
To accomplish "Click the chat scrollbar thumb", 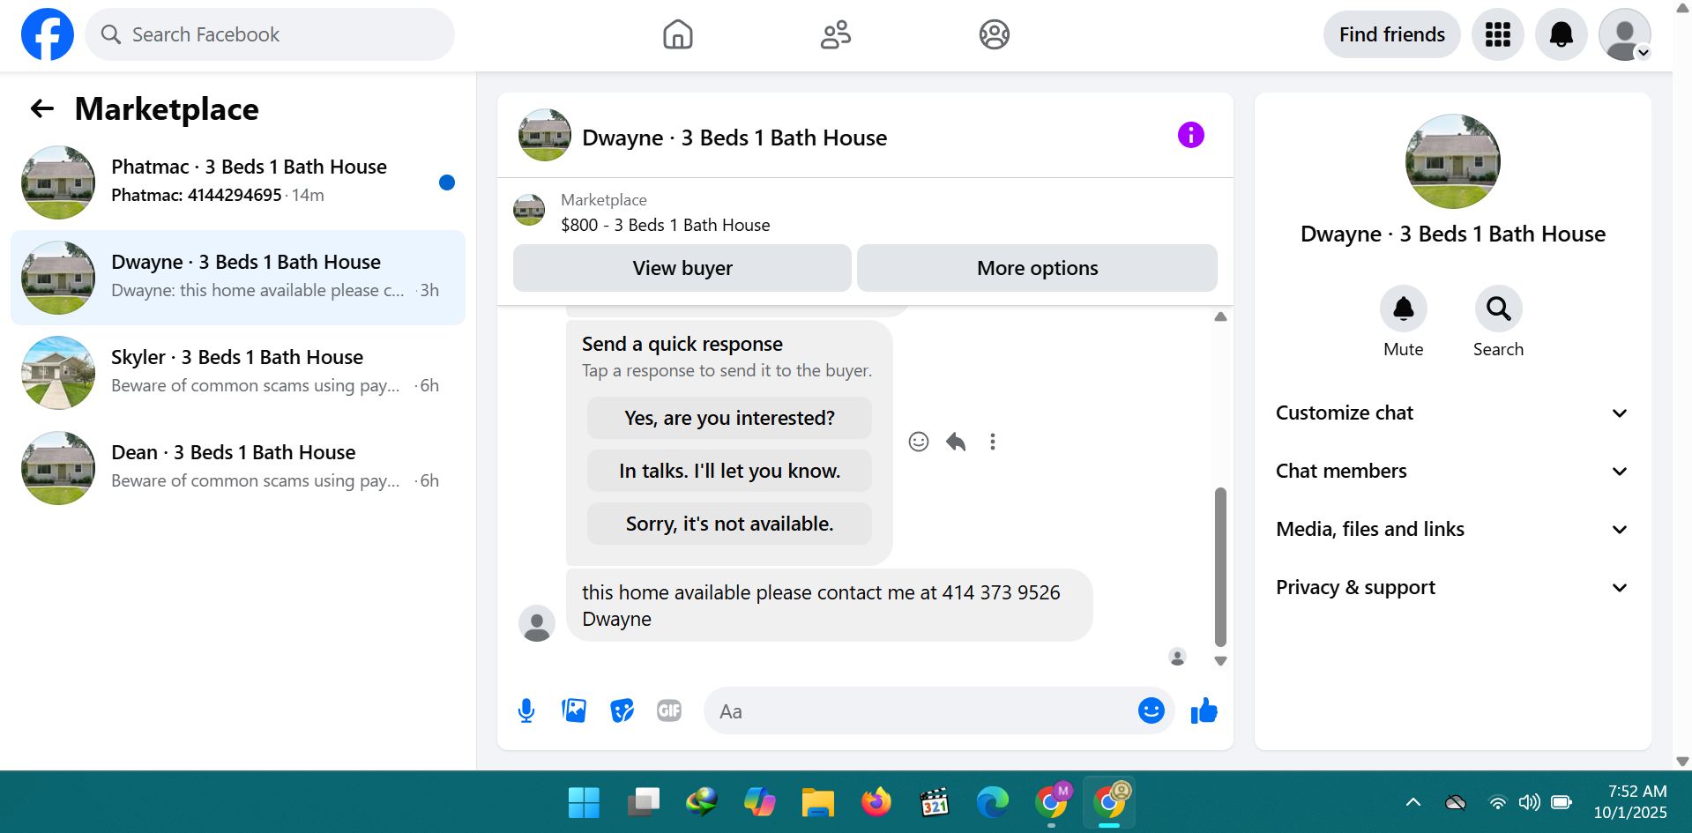I will pyautogui.click(x=1220, y=567).
